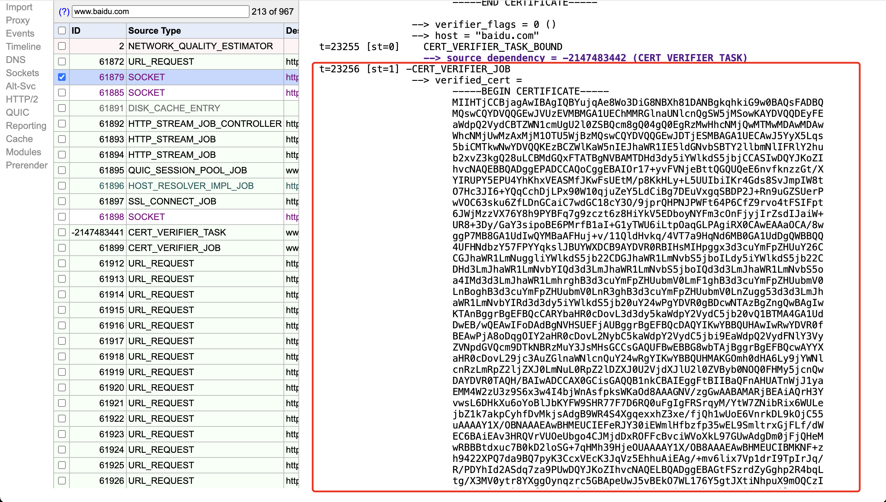This screenshot has width=886, height=502.
Task: Sort by the Source Type column header
Action: pos(154,31)
